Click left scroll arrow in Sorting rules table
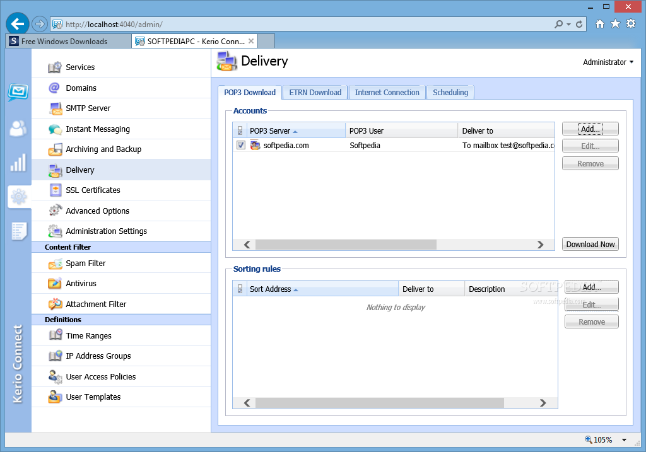The image size is (646, 452). click(x=247, y=403)
